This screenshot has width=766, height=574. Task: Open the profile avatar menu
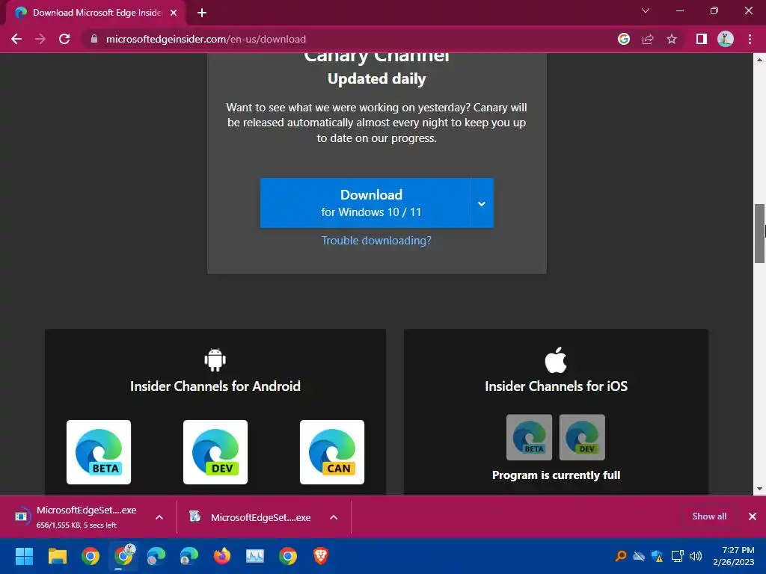coord(726,39)
